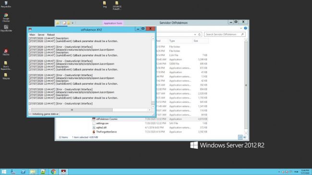
Task: Open the address bar history dropdown
Action: click(195, 34)
